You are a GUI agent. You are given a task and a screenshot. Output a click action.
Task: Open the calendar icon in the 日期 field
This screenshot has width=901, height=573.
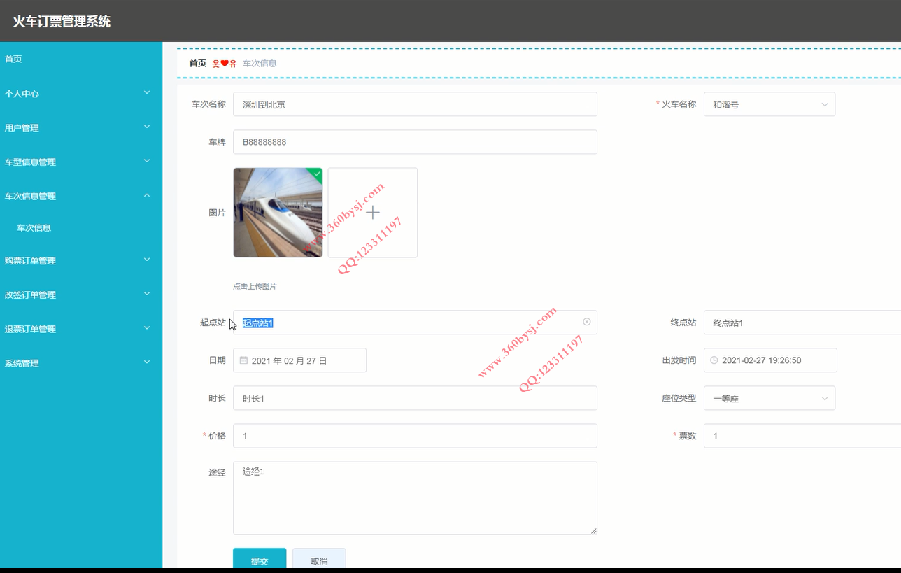[x=243, y=360]
